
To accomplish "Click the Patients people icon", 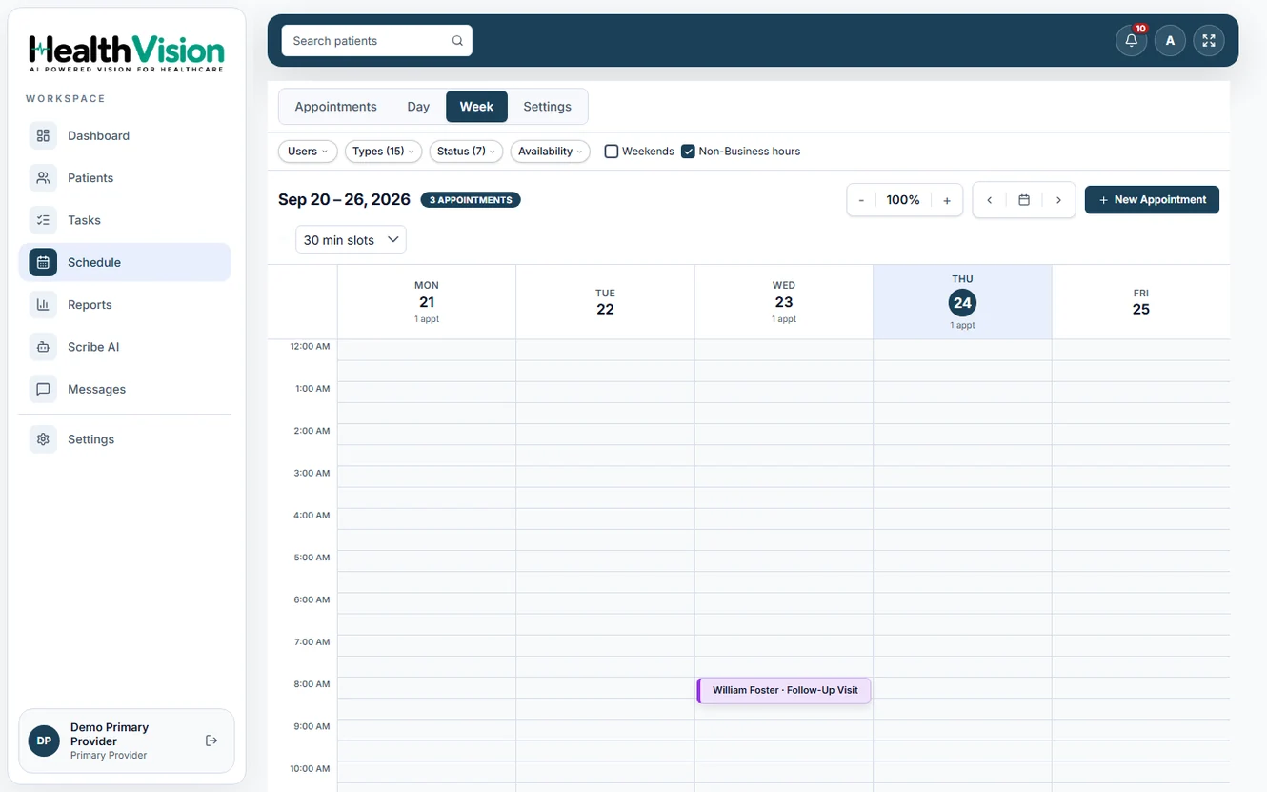I will (43, 177).
